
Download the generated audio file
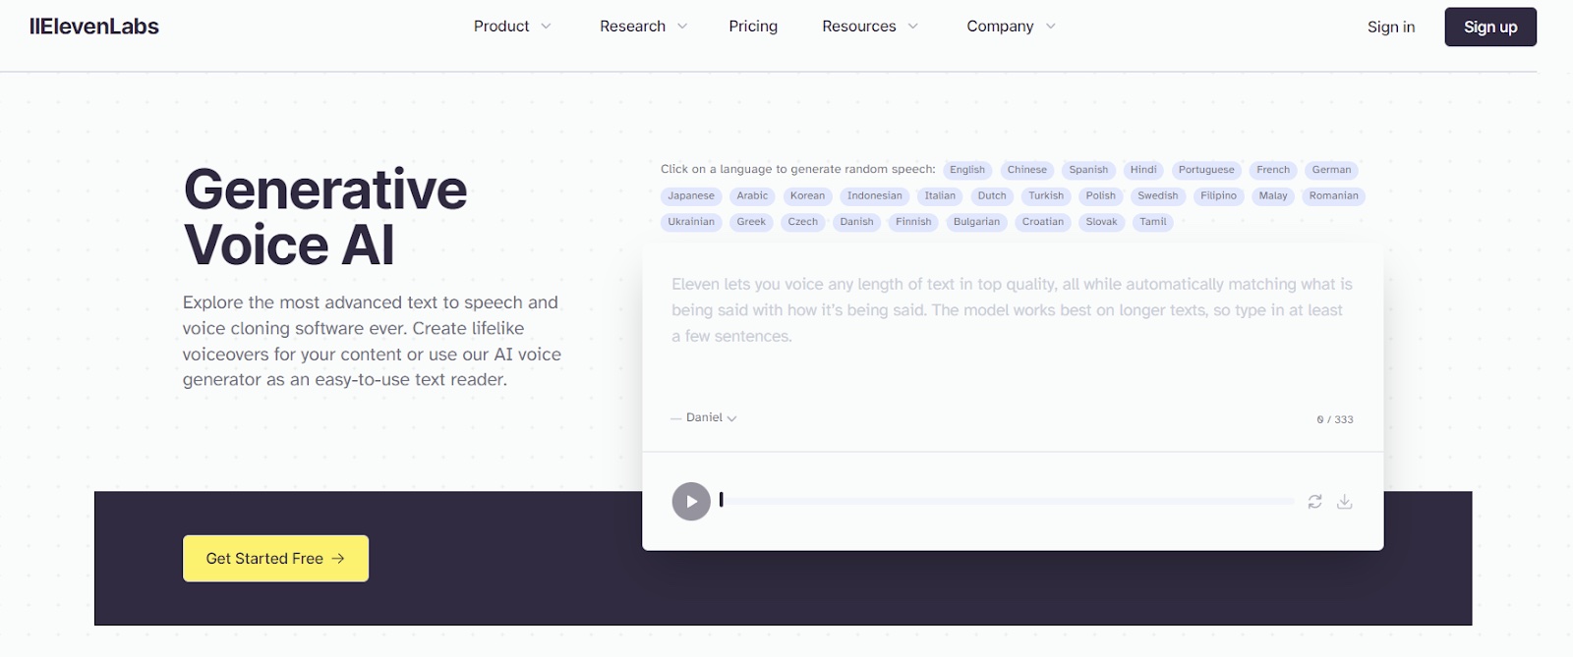tap(1345, 502)
